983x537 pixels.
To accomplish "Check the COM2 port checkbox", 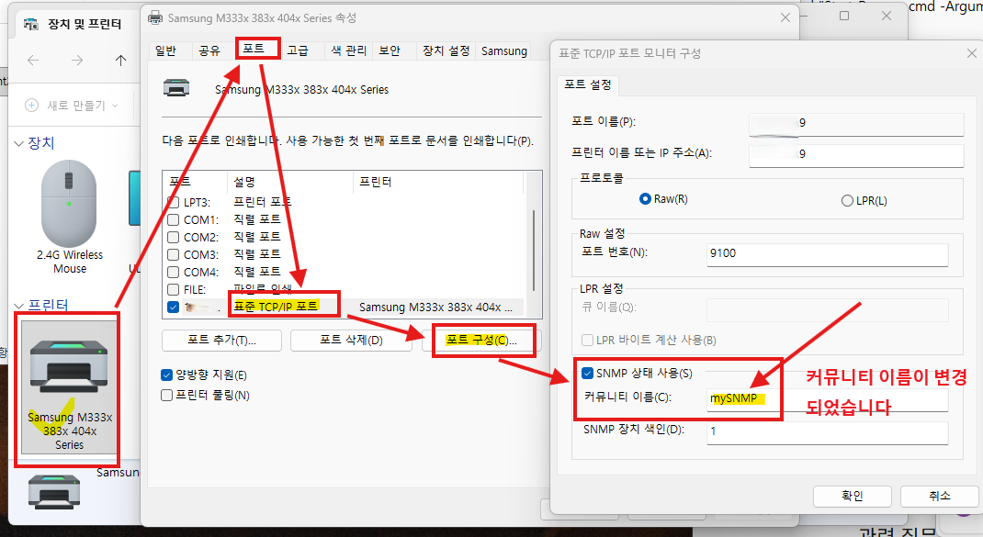I will point(174,238).
